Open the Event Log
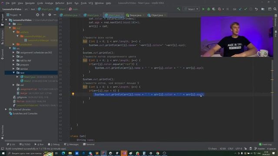Image resolution: width=278 pixels, height=156 pixels. tap(265, 144)
